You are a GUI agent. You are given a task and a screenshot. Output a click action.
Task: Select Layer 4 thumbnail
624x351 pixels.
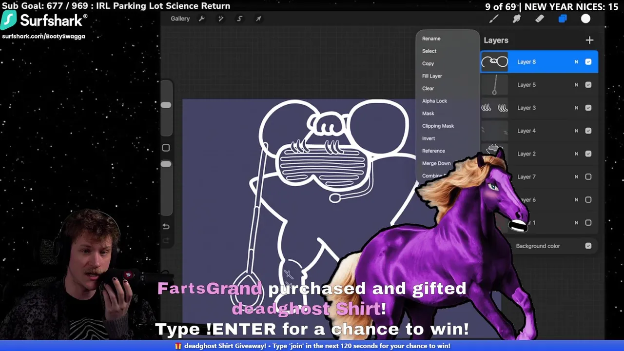click(x=494, y=131)
